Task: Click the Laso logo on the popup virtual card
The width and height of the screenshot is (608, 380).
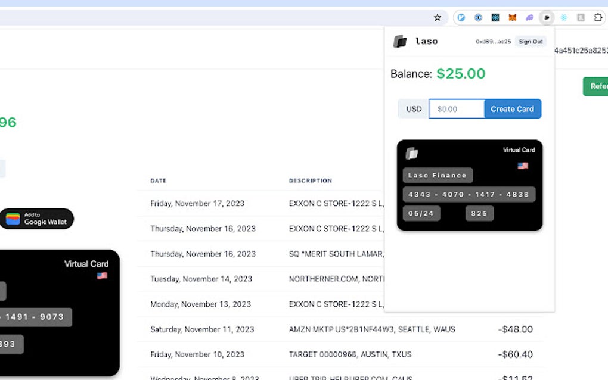Action: pyautogui.click(x=412, y=154)
